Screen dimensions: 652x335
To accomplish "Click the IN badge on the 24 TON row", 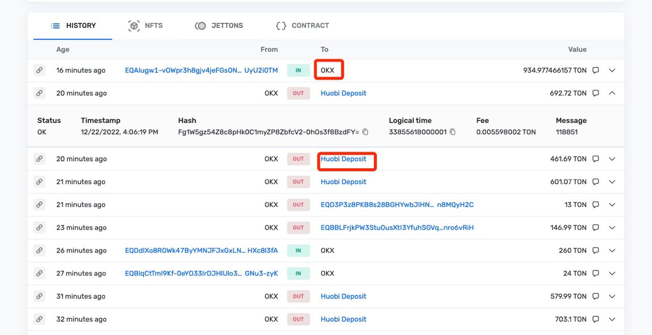I will point(298,273).
